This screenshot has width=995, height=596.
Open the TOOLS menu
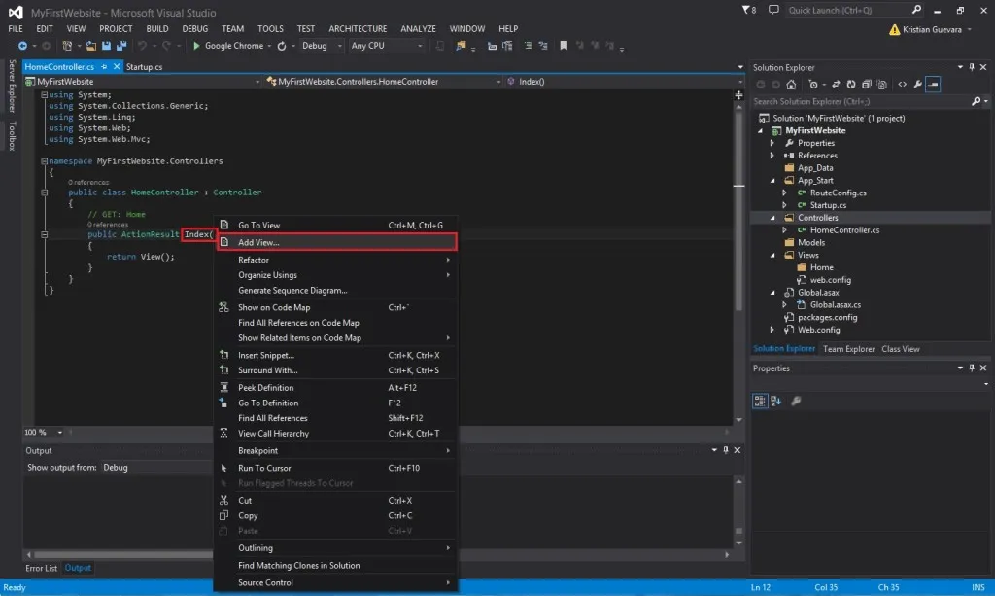270,28
